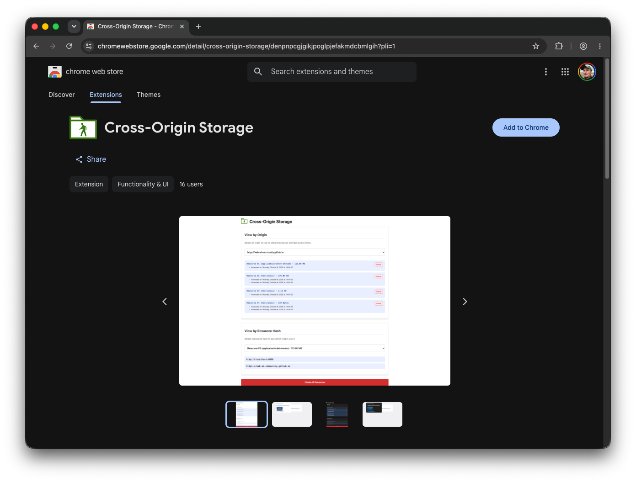Click the Cross-Origin Storage title heading
Viewport: 636px width, 482px height.
[x=179, y=127]
